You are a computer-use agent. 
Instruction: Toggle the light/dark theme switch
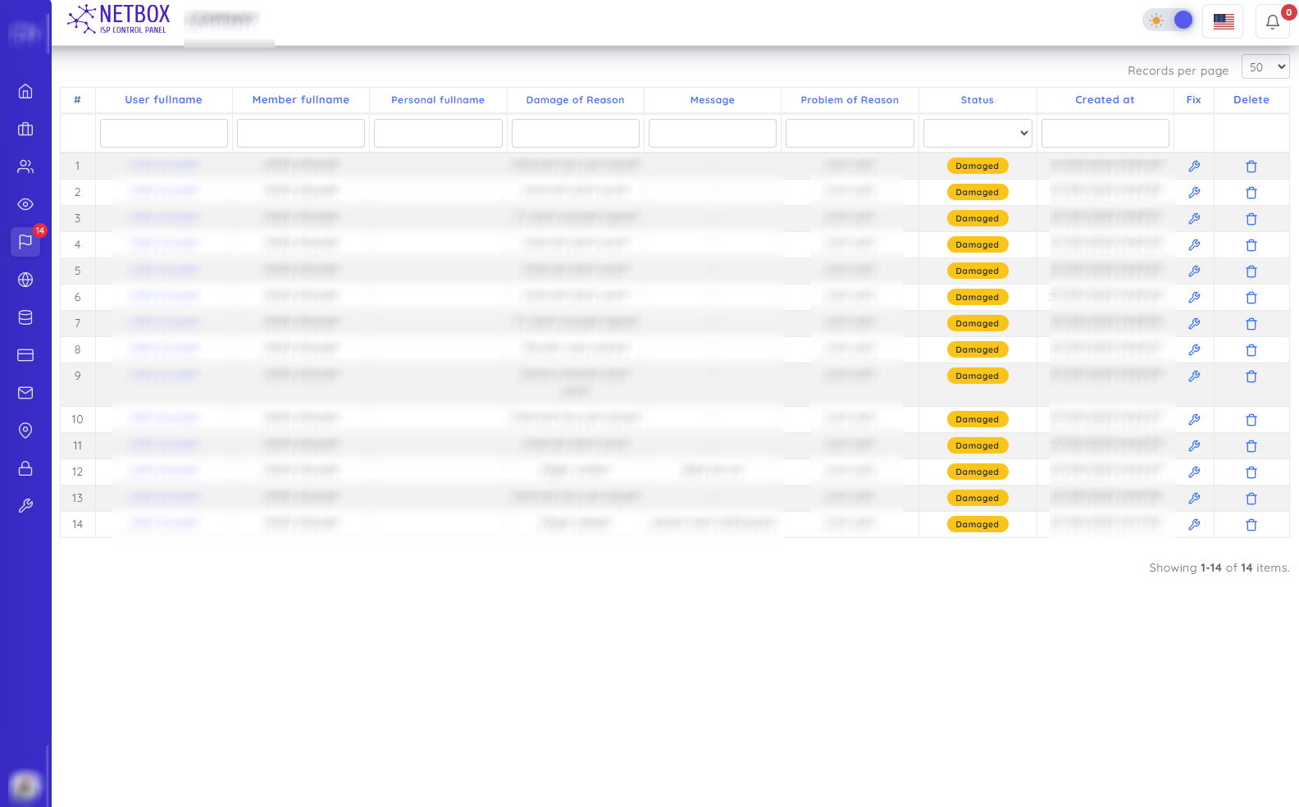coord(1169,21)
